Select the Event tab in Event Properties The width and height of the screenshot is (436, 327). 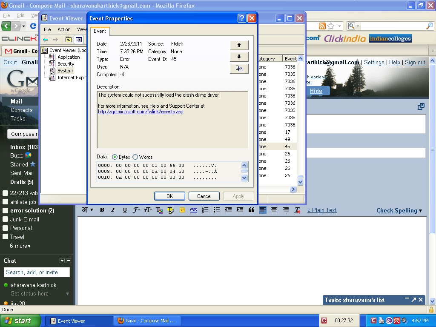pyautogui.click(x=100, y=31)
